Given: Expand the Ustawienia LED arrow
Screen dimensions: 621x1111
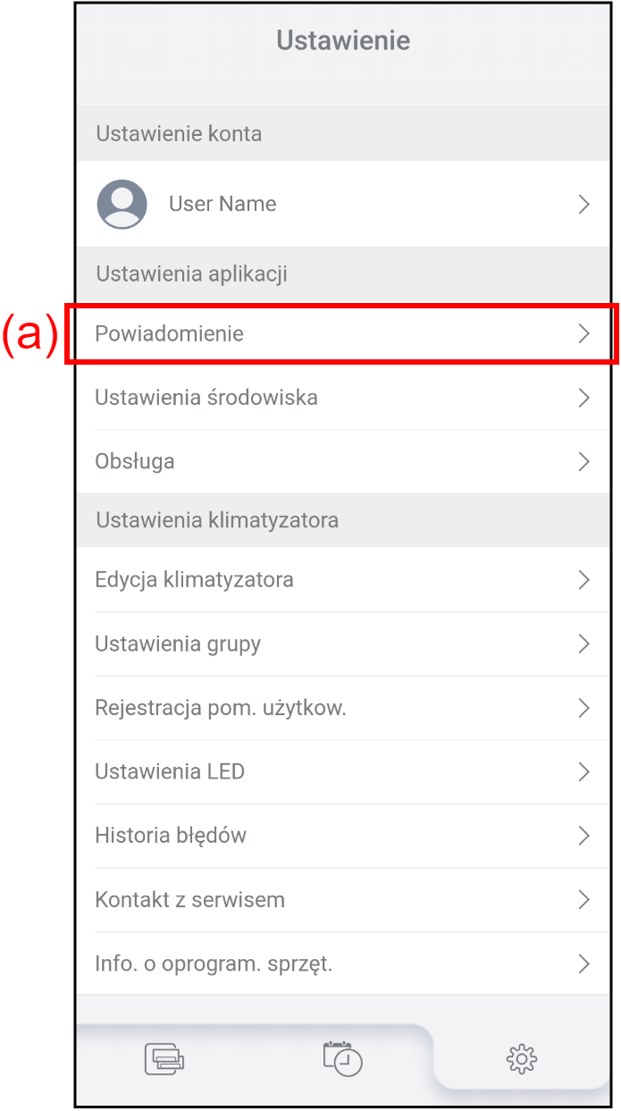Looking at the screenshot, I should tap(583, 772).
